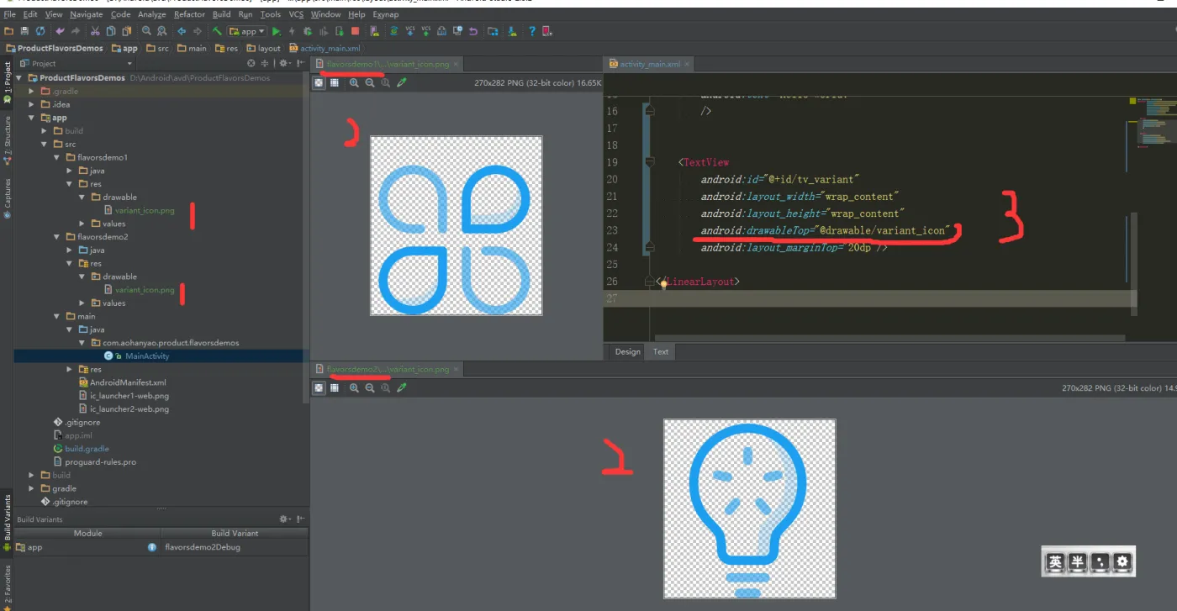Run the app with green play icon
The height and width of the screenshot is (611, 1177).
click(x=276, y=31)
